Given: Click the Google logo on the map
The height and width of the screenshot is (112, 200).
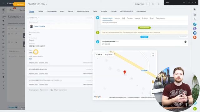Looking at the screenshot, I should tap(97, 97).
